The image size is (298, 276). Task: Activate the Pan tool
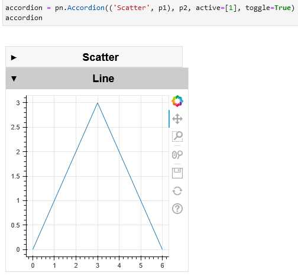tap(177, 119)
